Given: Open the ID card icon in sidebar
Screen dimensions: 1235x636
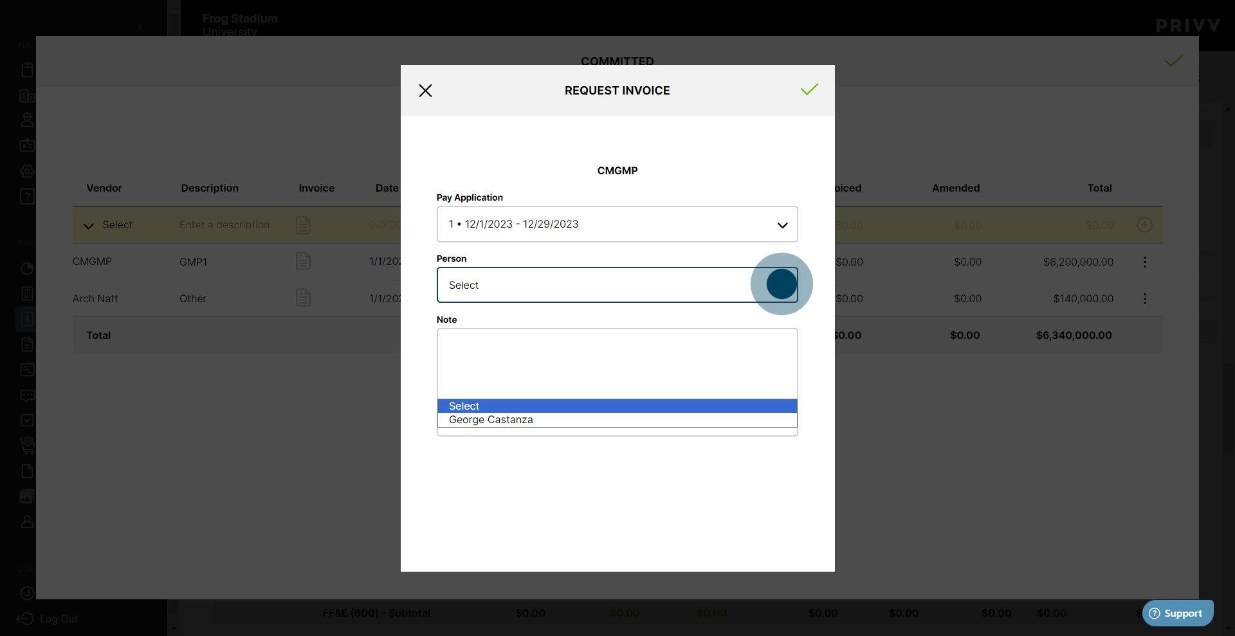Looking at the screenshot, I should (x=27, y=145).
